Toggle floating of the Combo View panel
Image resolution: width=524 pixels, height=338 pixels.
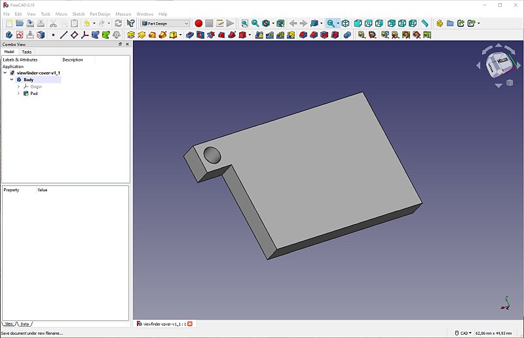point(121,44)
